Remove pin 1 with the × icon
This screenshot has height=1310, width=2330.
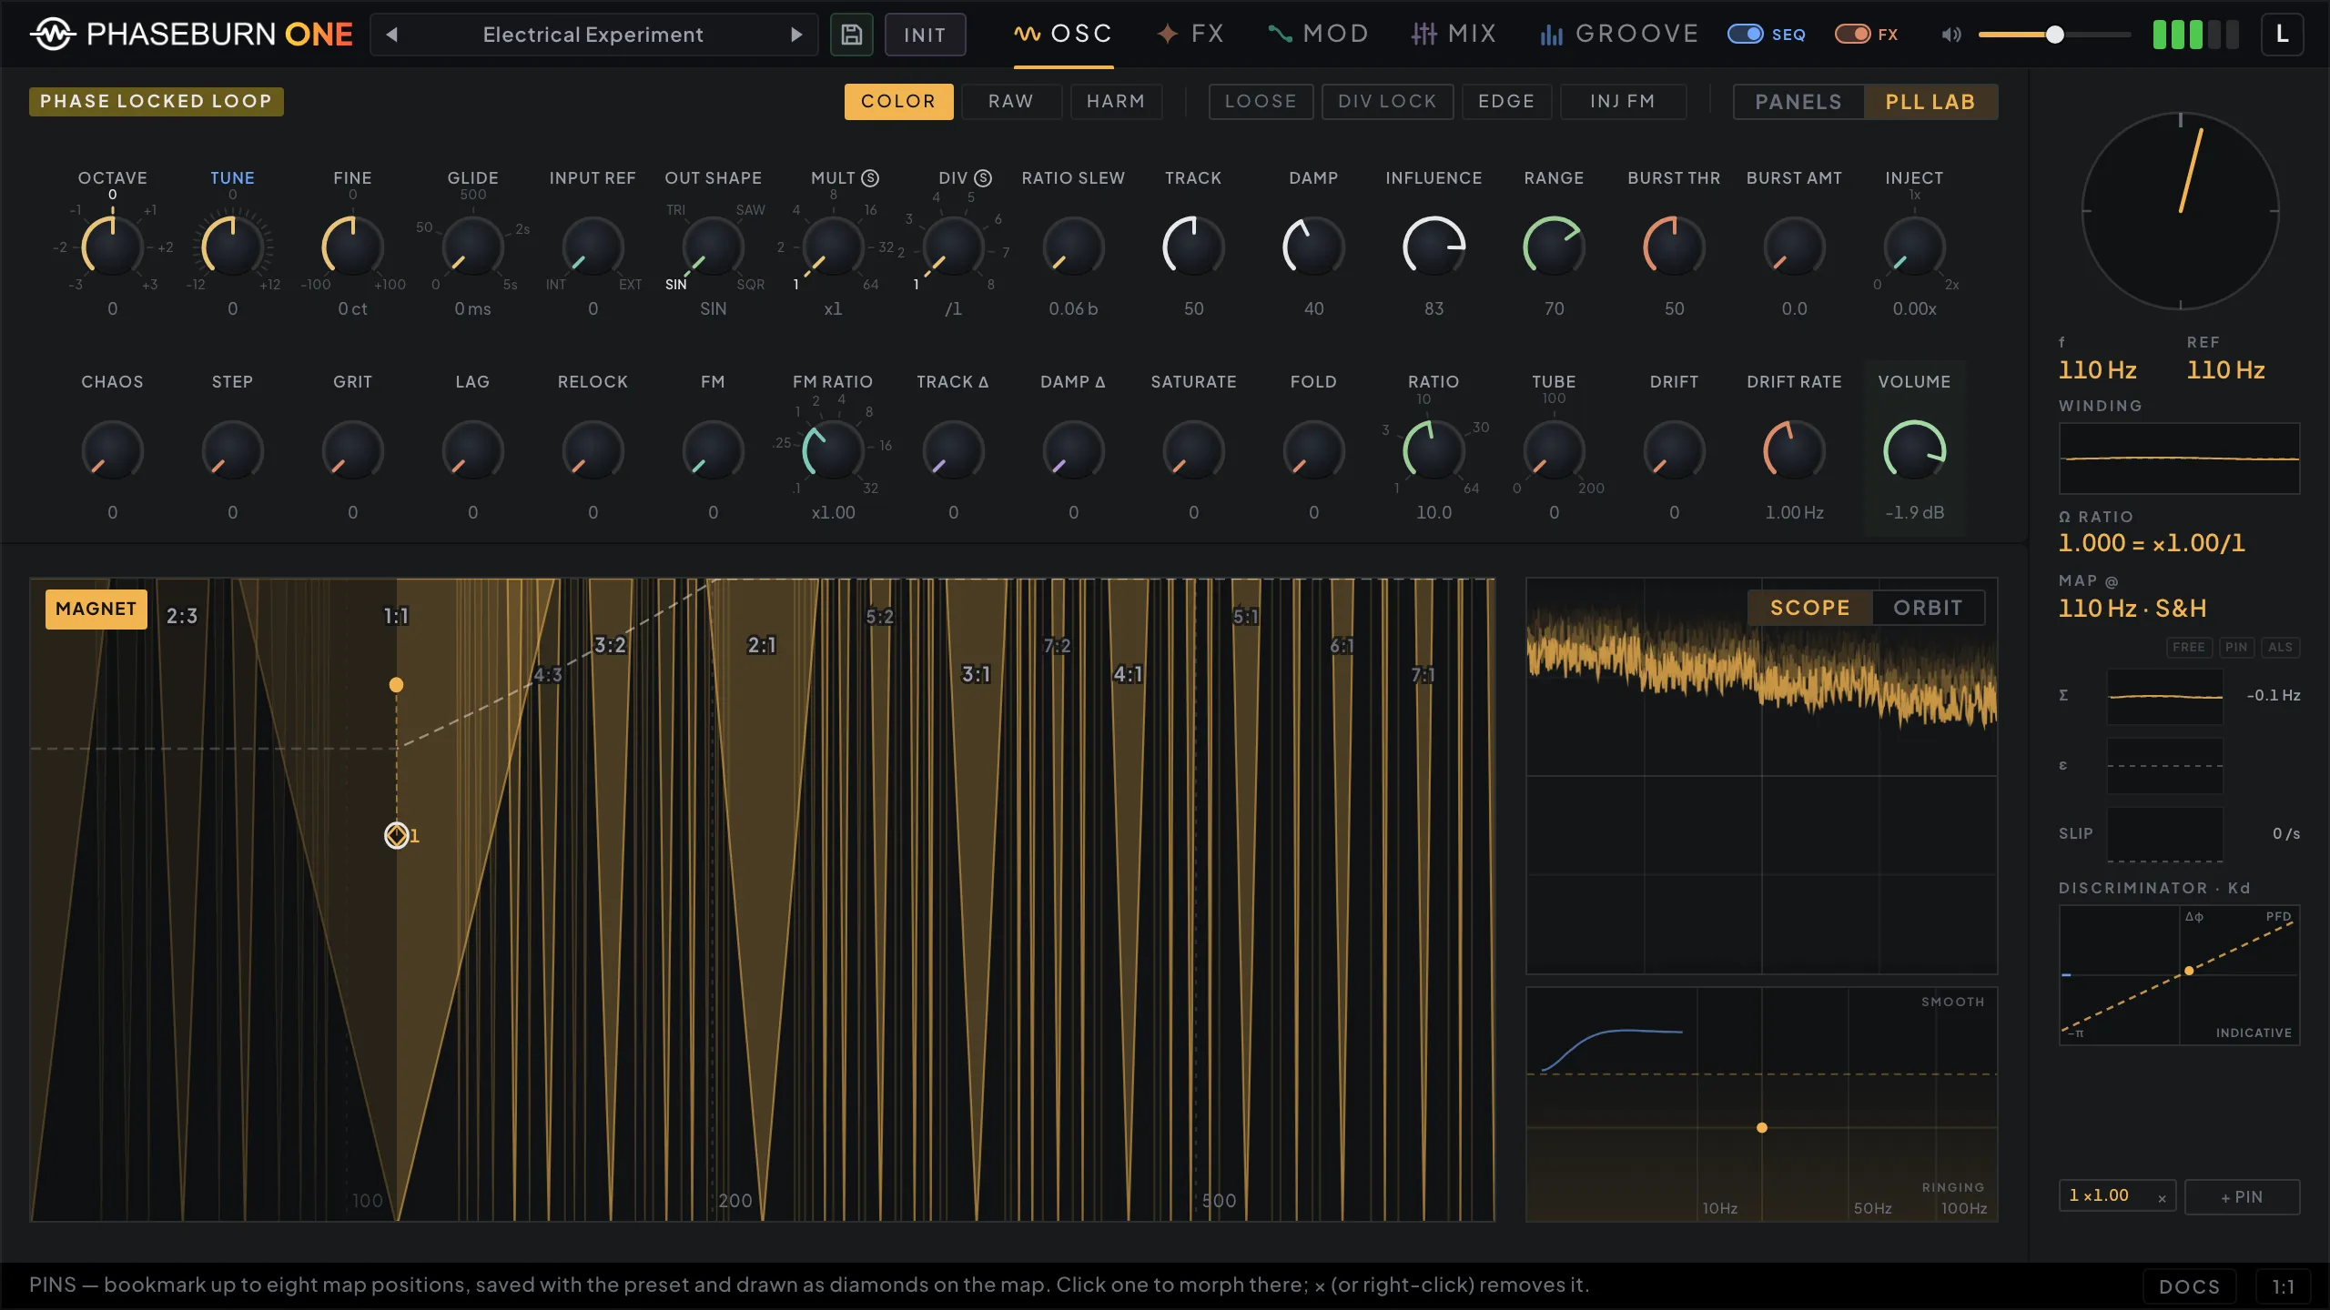point(2162,1198)
